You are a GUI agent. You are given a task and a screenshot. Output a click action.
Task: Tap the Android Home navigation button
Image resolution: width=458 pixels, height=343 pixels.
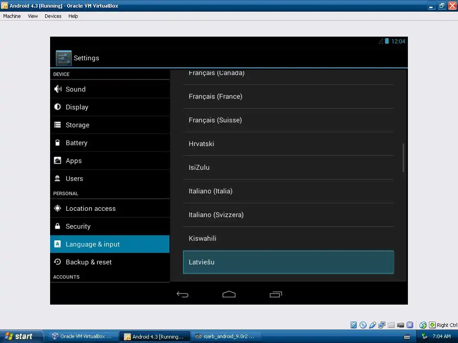229,294
